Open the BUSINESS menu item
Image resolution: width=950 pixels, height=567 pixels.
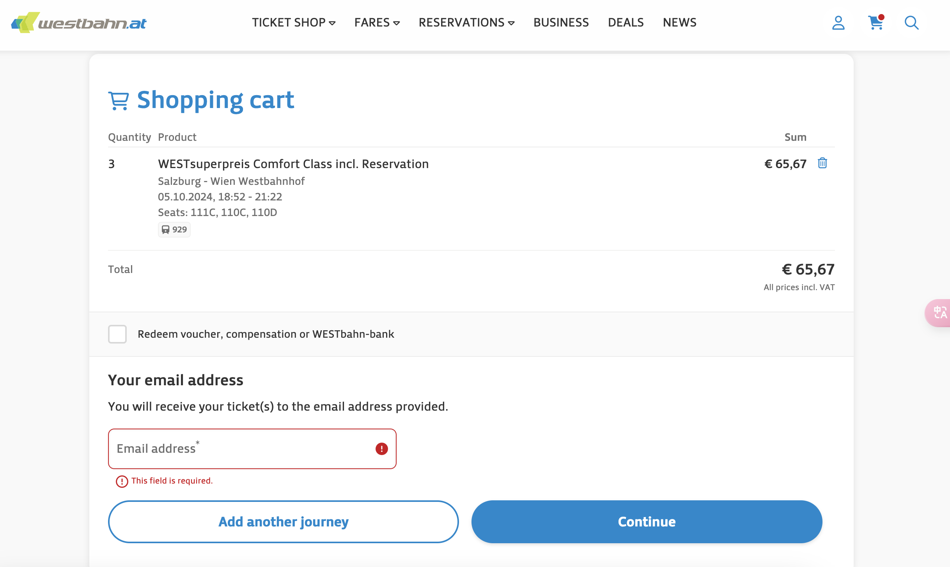click(561, 23)
